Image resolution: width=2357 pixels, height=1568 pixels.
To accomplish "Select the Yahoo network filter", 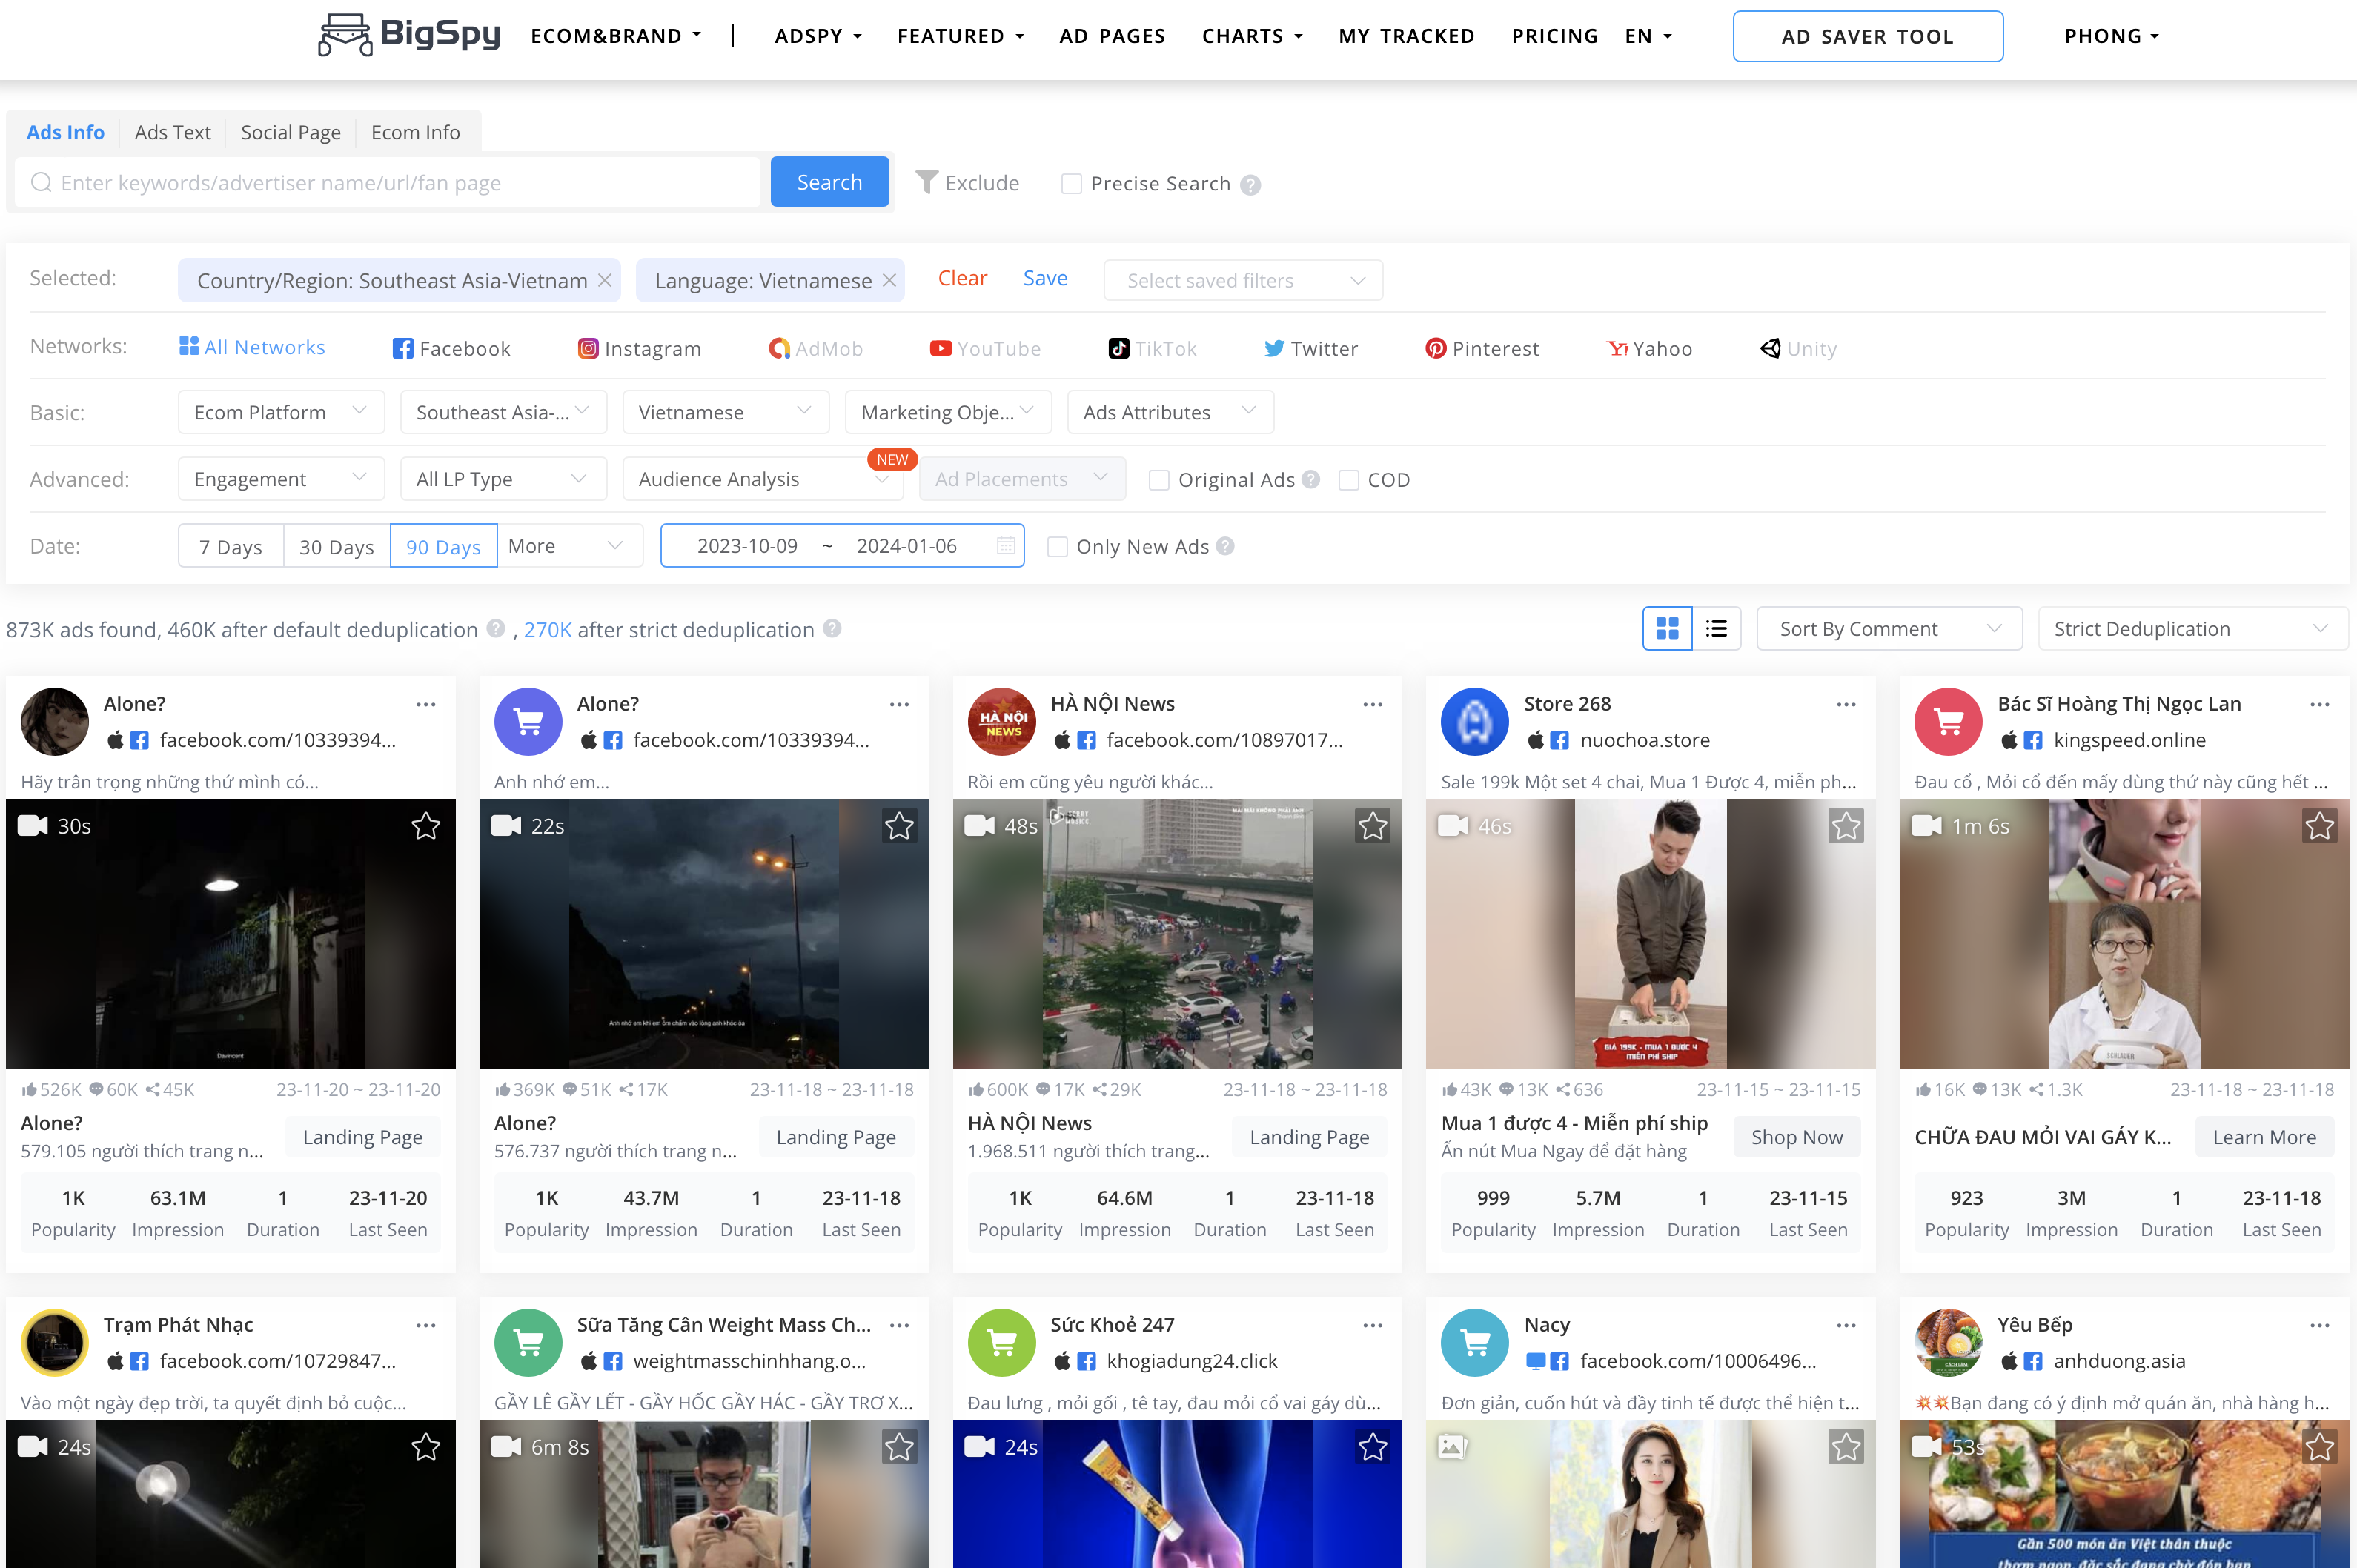I will coord(1649,348).
